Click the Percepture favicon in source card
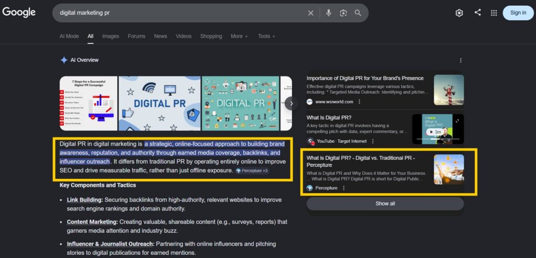This screenshot has width=536, height=258. pyautogui.click(x=309, y=188)
